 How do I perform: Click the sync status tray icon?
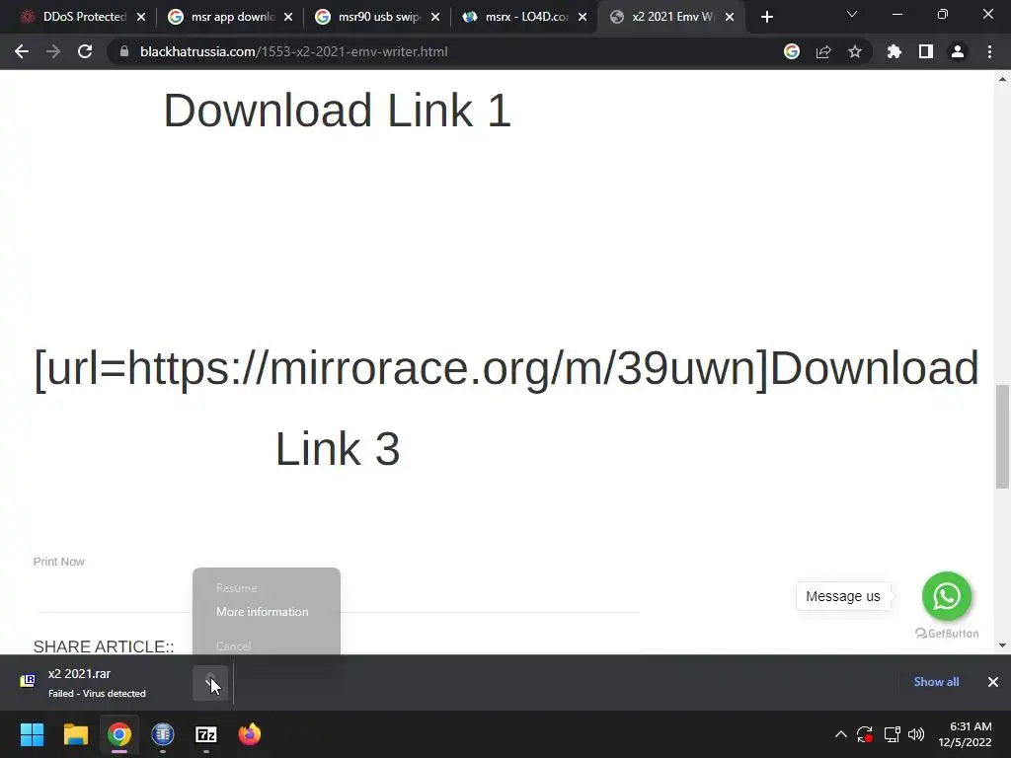tap(865, 734)
